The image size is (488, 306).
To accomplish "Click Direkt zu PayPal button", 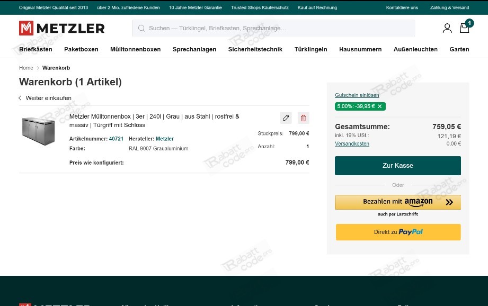I will pyautogui.click(x=398, y=232).
